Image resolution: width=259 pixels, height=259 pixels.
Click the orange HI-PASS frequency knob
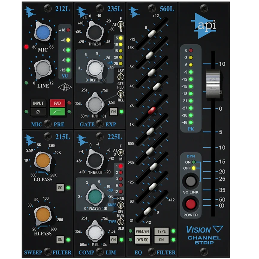43,214
